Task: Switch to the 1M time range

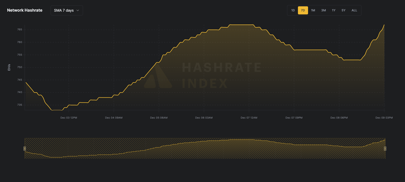Action: [x=313, y=10]
